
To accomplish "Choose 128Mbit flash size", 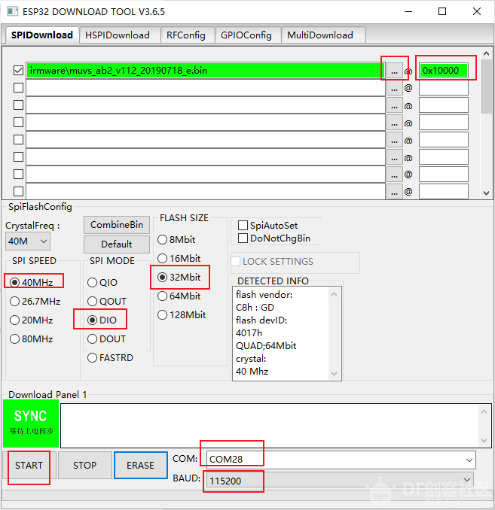I will tap(182, 315).
